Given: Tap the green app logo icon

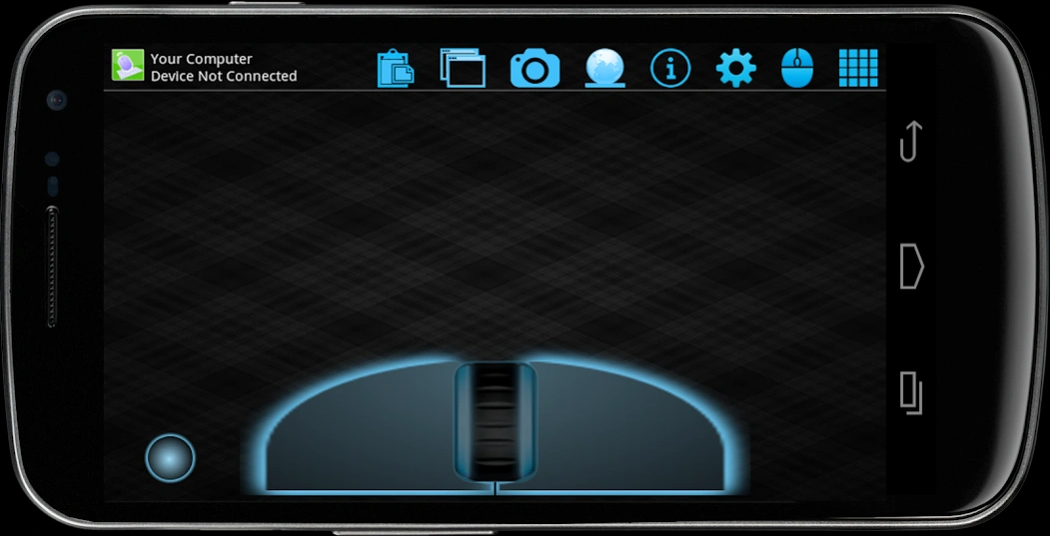Looking at the screenshot, I should click(128, 66).
